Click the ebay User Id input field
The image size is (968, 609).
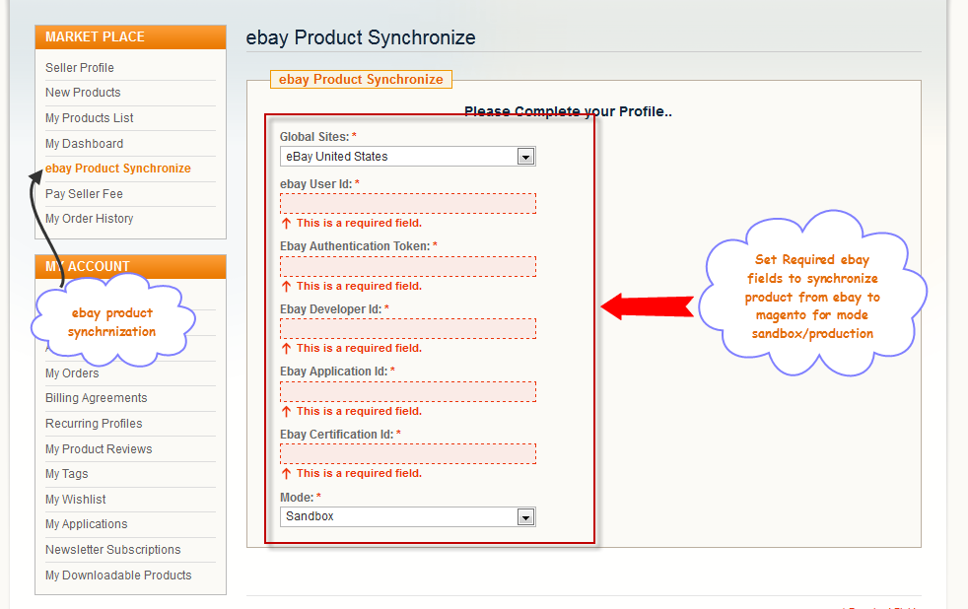pyautogui.click(x=407, y=204)
